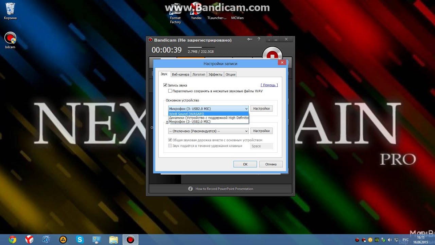The width and height of the screenshot is (435, 245).
Task: Open AIMP player icon in the taskbar
Action: click(63, 240)
